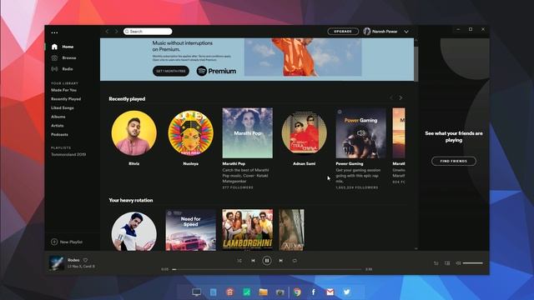The image size is (534, 300).
Task: Open the camera icon in the dock
Action: pos(280,292)
